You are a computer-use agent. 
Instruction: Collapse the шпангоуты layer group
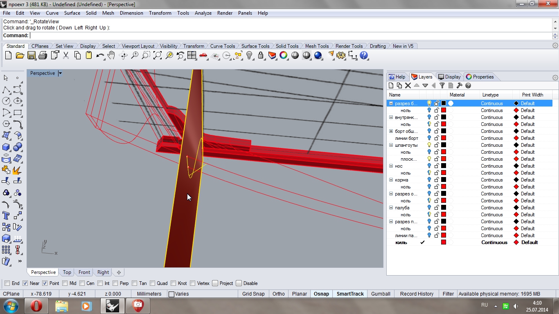click(x=391, y=145)
